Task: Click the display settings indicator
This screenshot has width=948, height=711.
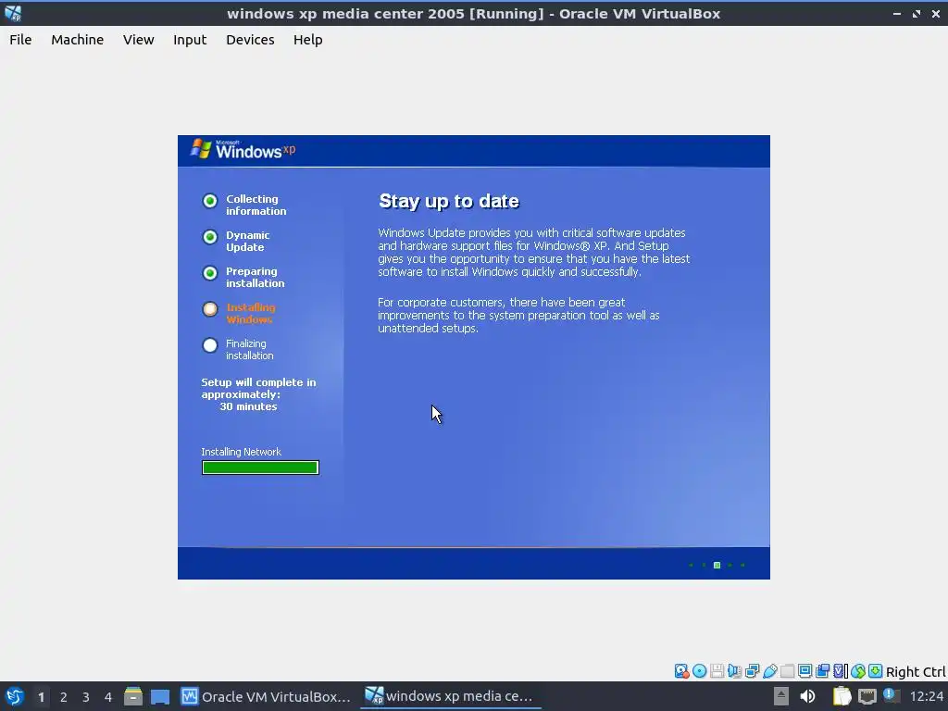Action: point(805,671)
